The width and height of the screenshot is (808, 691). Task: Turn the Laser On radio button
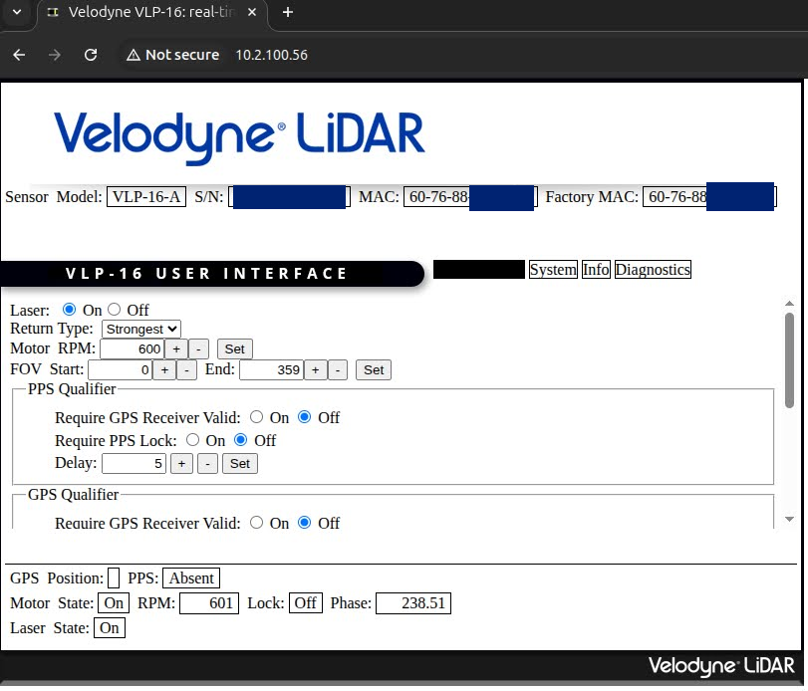[69, 310]
